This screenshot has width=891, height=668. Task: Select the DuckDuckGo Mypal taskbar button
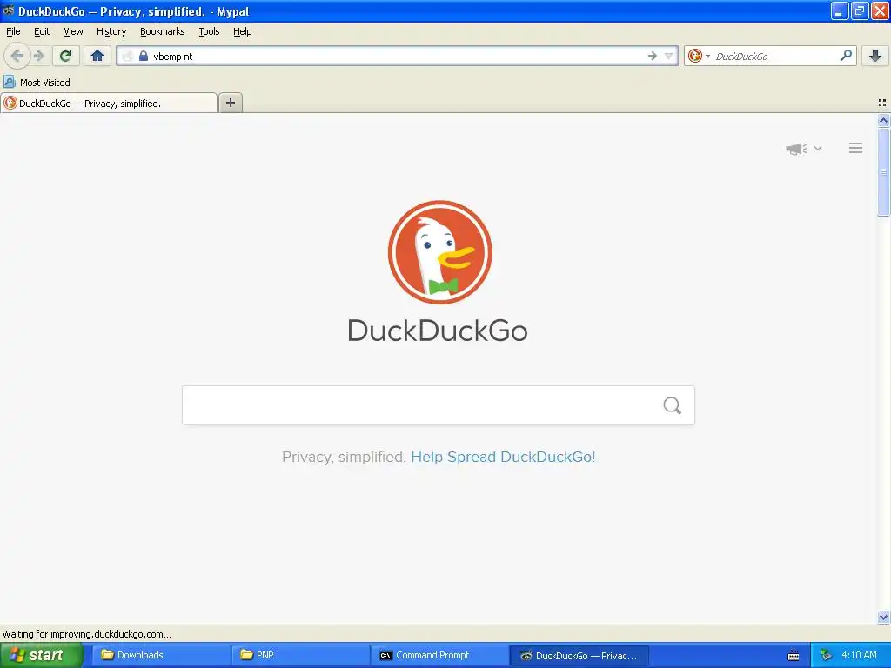tap(579, 656)
